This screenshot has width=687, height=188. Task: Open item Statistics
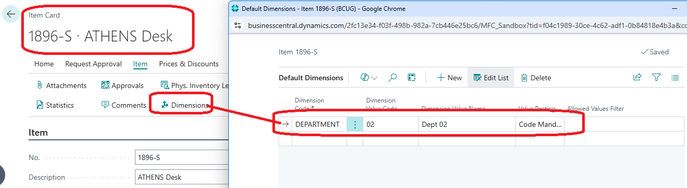tap(55, 105)
